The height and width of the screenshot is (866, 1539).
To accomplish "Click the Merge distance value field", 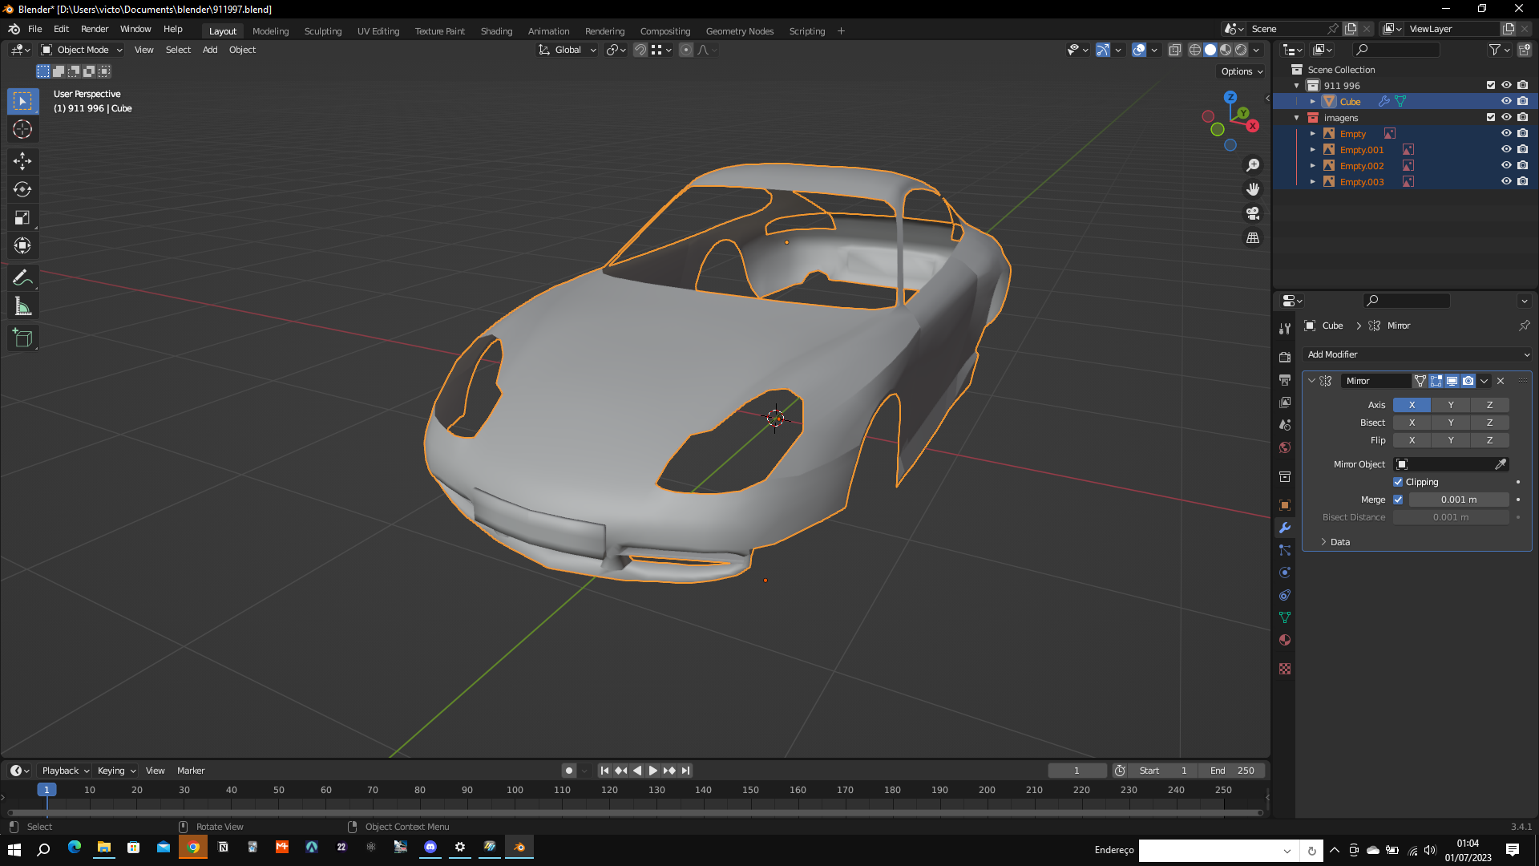I will click(1458, 500).
